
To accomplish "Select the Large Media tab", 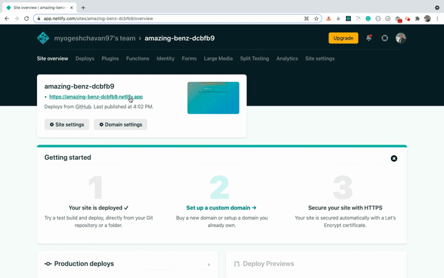I will (x=218, y=58).
